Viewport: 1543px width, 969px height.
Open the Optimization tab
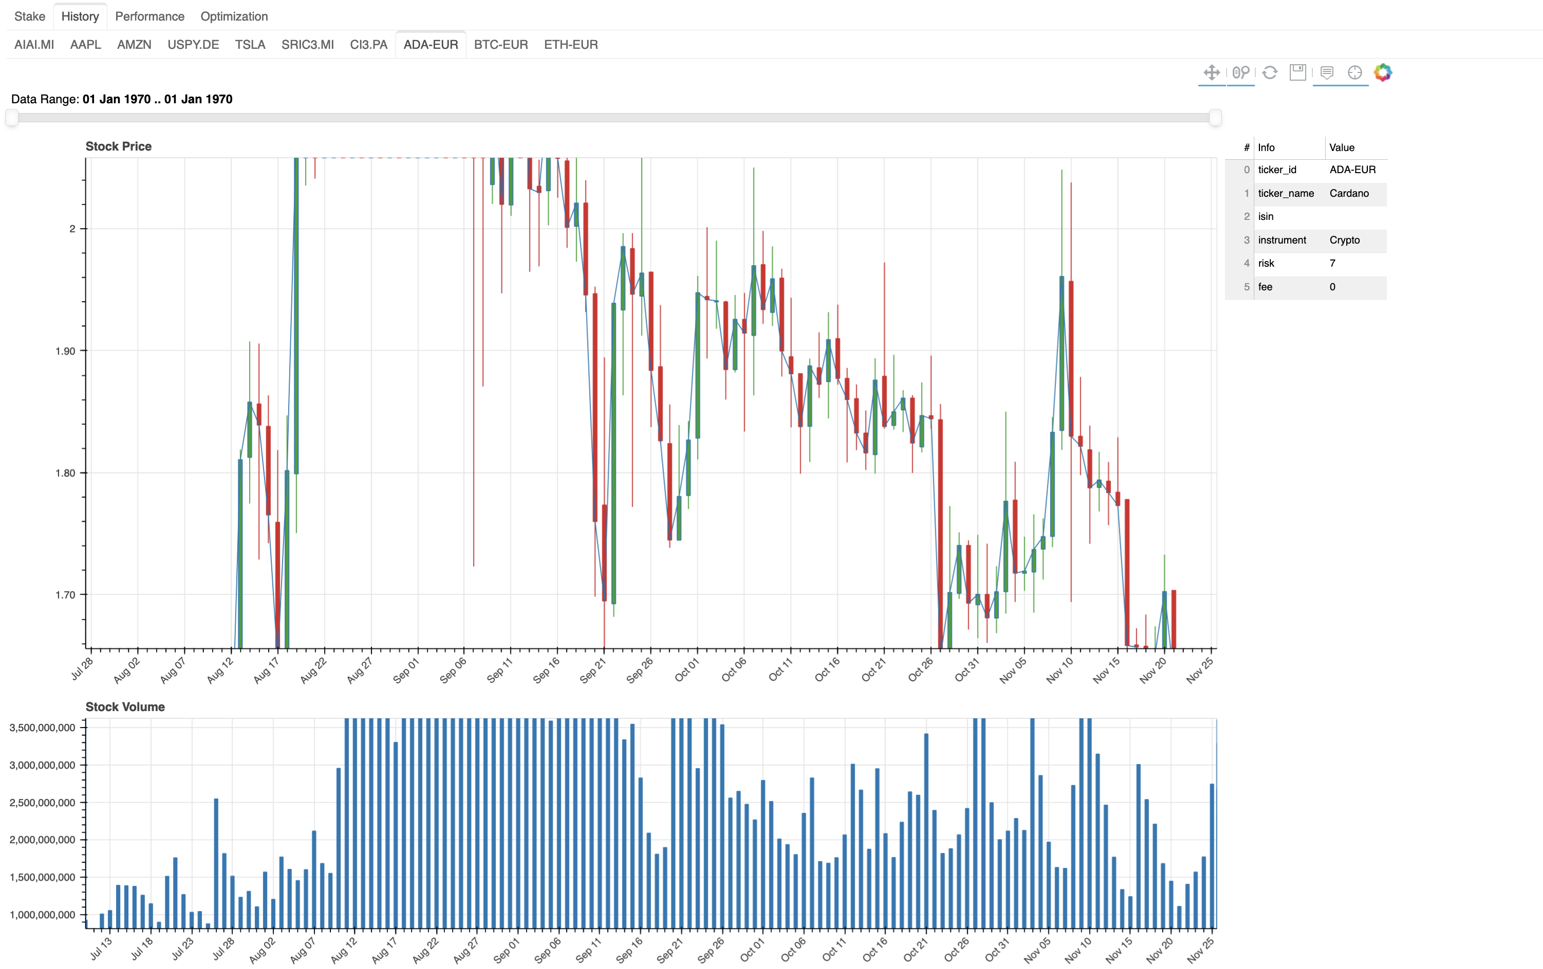click(234, 16)
